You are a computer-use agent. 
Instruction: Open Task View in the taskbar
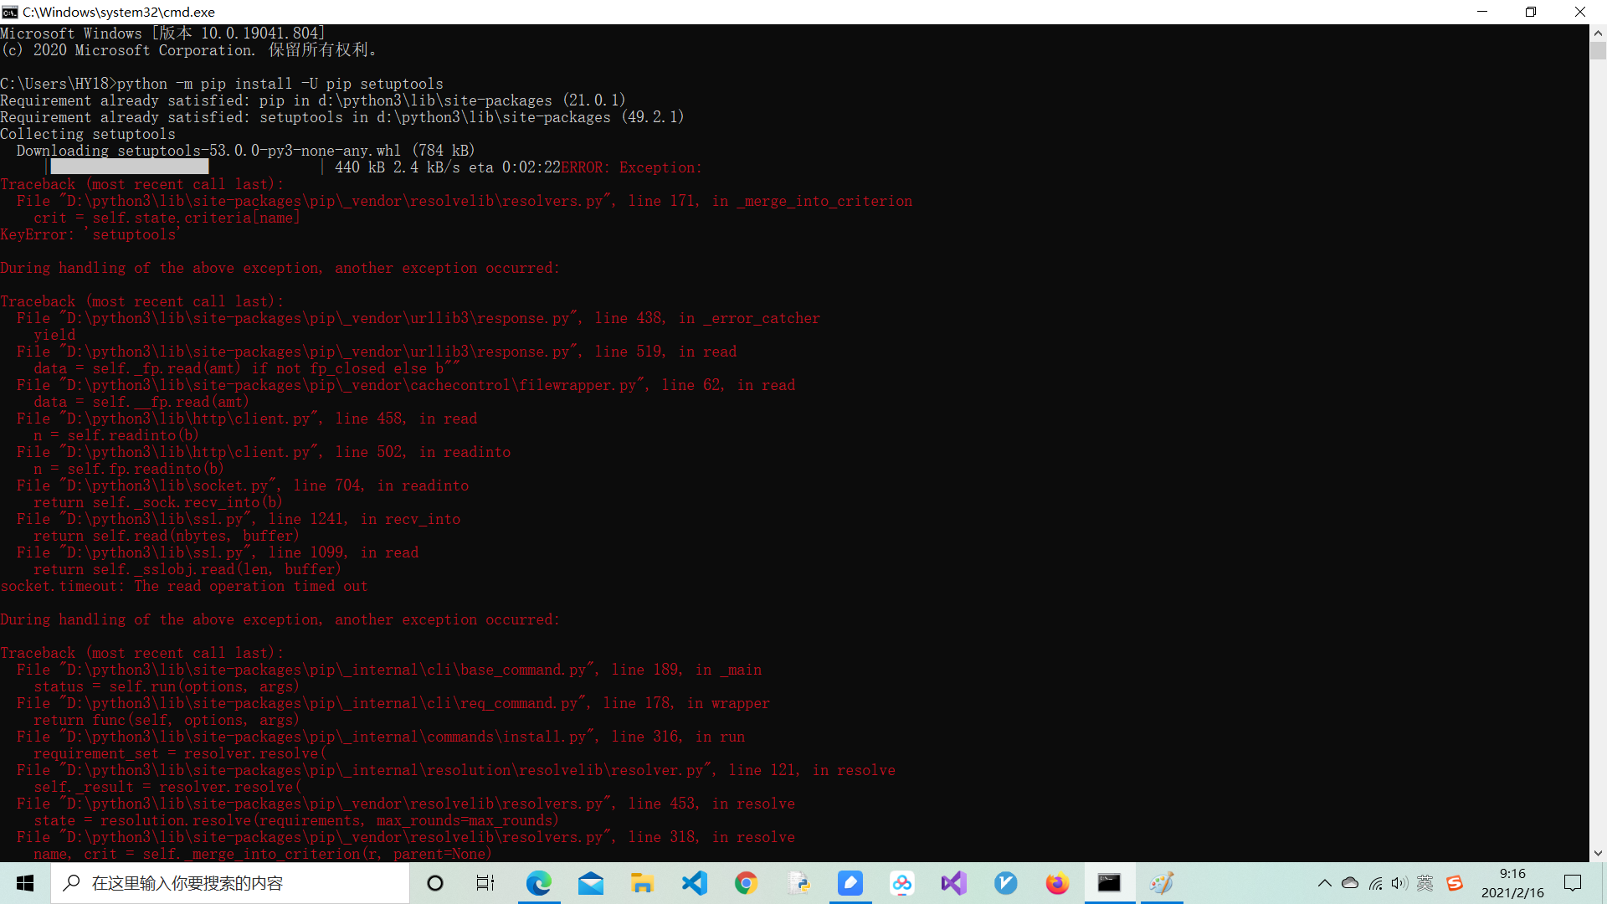[485, 883]
